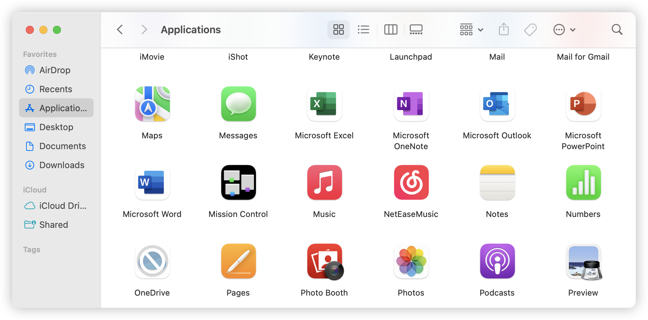Click the Numbers app icon
648x320 pixels.
(583, 182)
